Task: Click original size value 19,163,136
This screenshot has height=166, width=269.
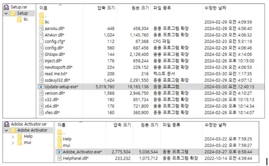Action: click(x=138, y=87)
